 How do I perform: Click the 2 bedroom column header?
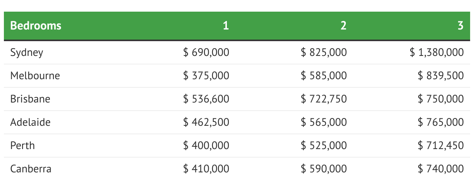point(343,26)
